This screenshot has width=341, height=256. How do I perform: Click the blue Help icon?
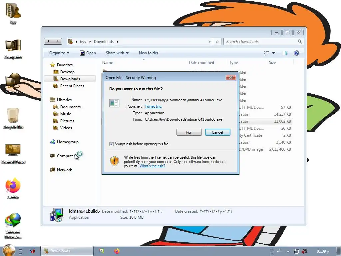click(x=297, y=53)
